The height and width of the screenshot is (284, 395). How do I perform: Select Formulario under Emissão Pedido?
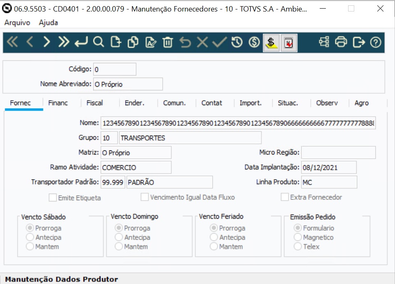pyautogui.click(x=297, y=228)
